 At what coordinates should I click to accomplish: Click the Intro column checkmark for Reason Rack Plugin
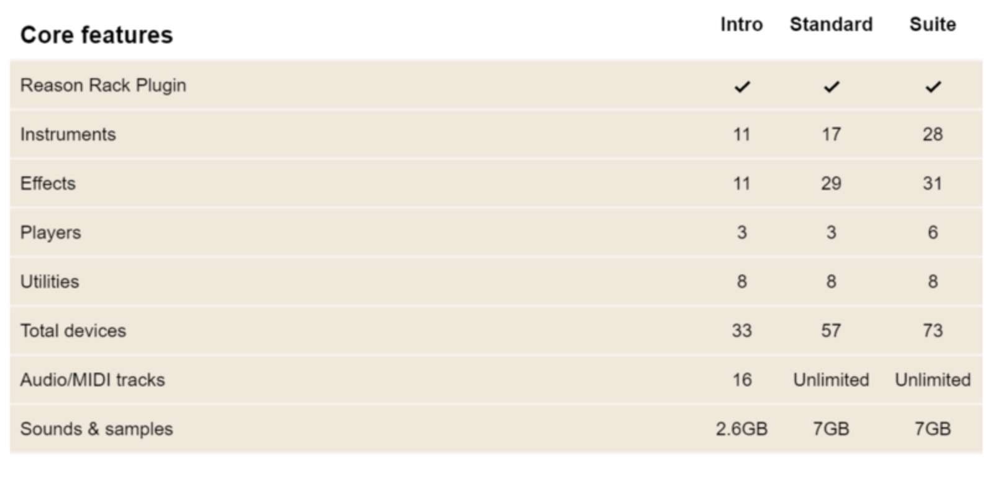741,87
